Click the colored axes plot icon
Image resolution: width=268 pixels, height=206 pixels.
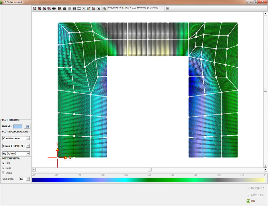tap(88, 9)
